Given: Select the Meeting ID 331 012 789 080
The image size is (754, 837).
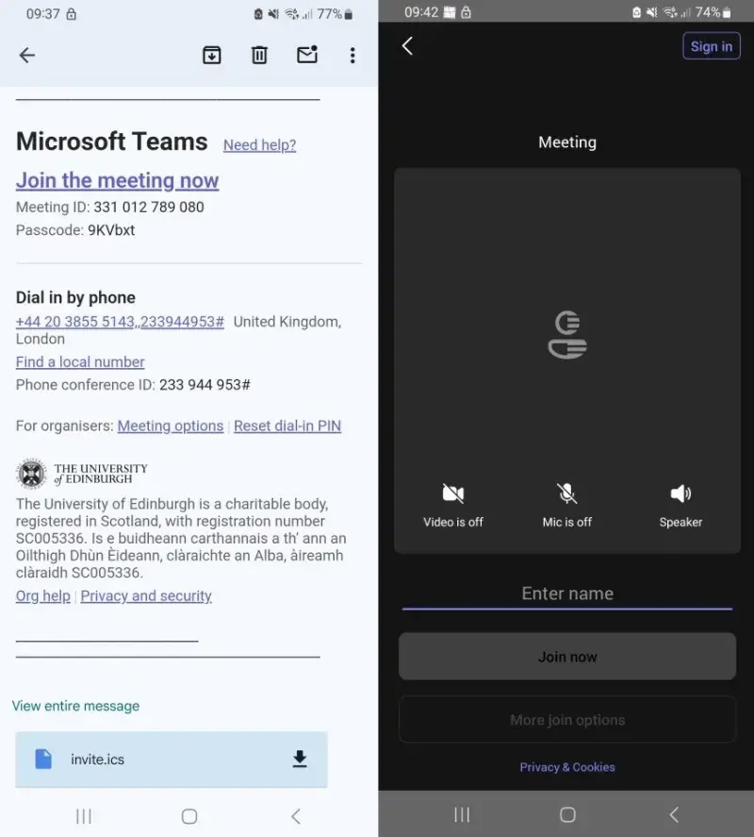Looking at the screenshot, I should click(149, 207).
